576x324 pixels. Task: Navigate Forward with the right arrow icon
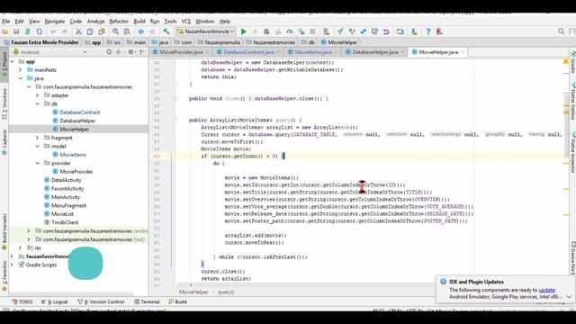[152, 31]
